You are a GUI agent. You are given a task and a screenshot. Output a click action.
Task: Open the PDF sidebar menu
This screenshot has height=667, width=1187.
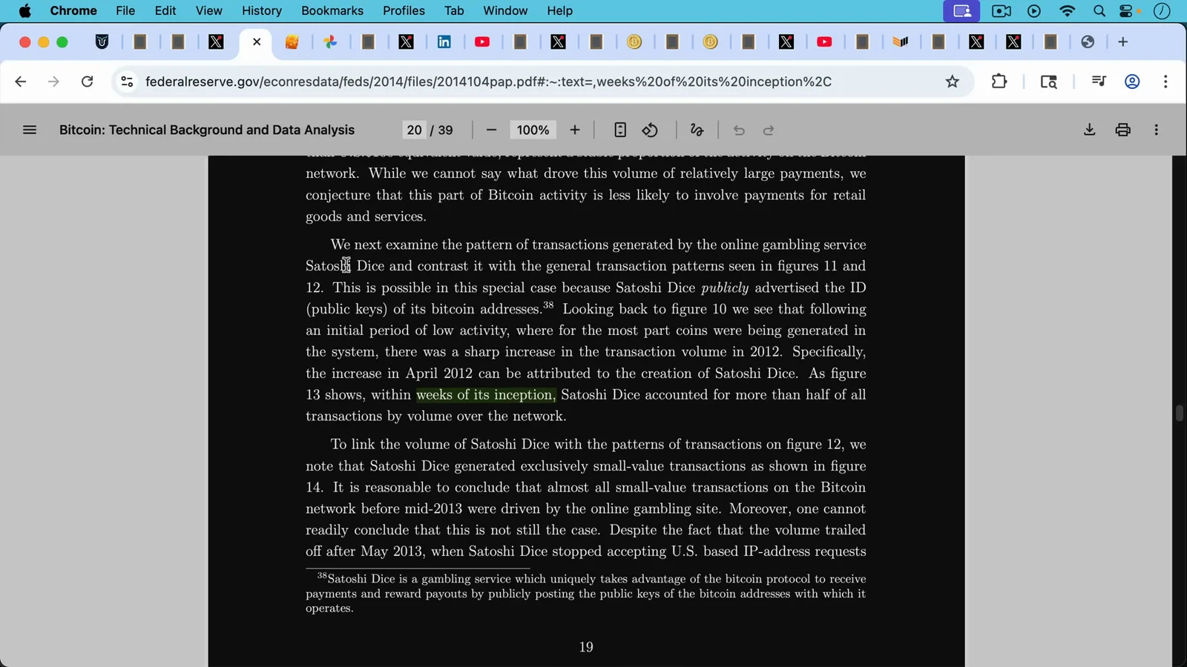(x=30, y=130)
